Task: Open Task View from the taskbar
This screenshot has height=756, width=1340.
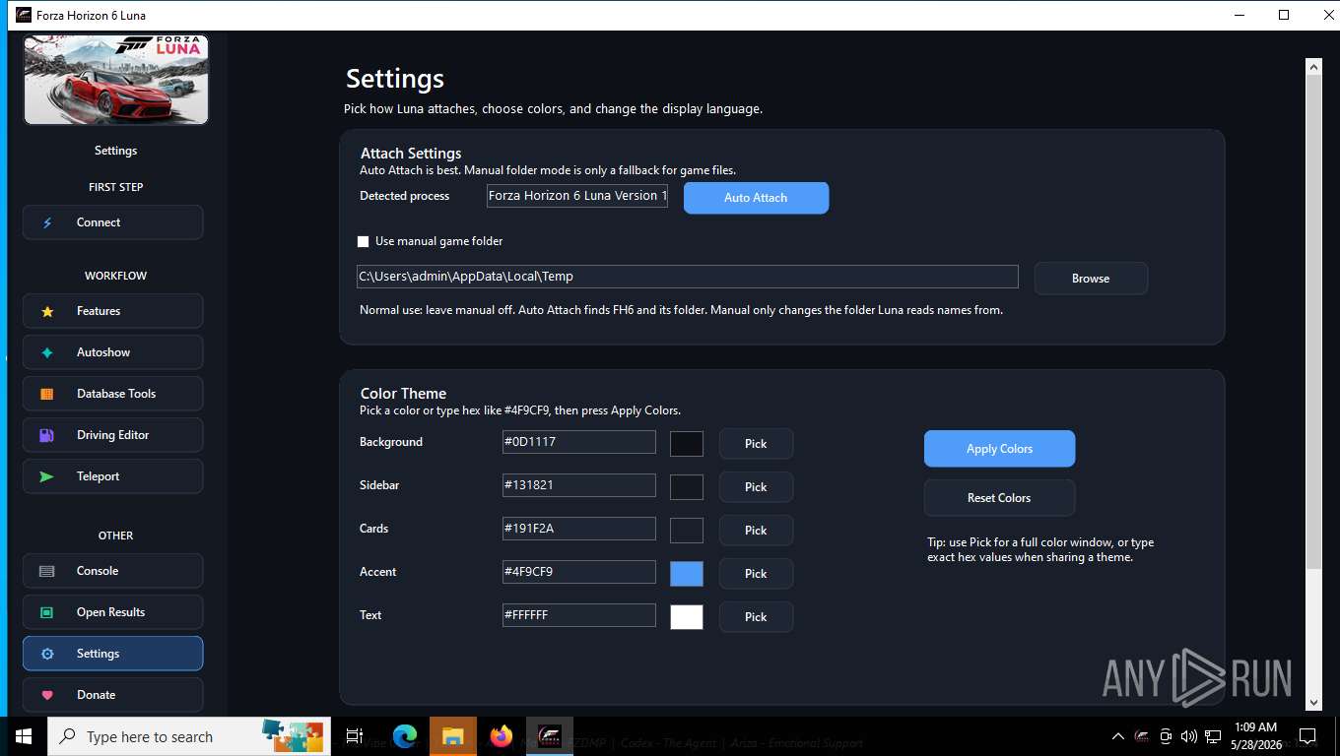Action: pos(355,736)
